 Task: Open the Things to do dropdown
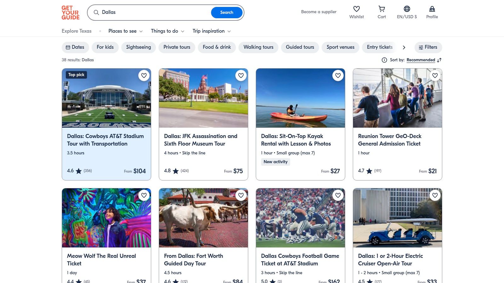167,31
